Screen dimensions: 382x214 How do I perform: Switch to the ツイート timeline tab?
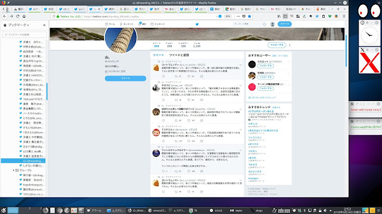(x=158, y=55)
